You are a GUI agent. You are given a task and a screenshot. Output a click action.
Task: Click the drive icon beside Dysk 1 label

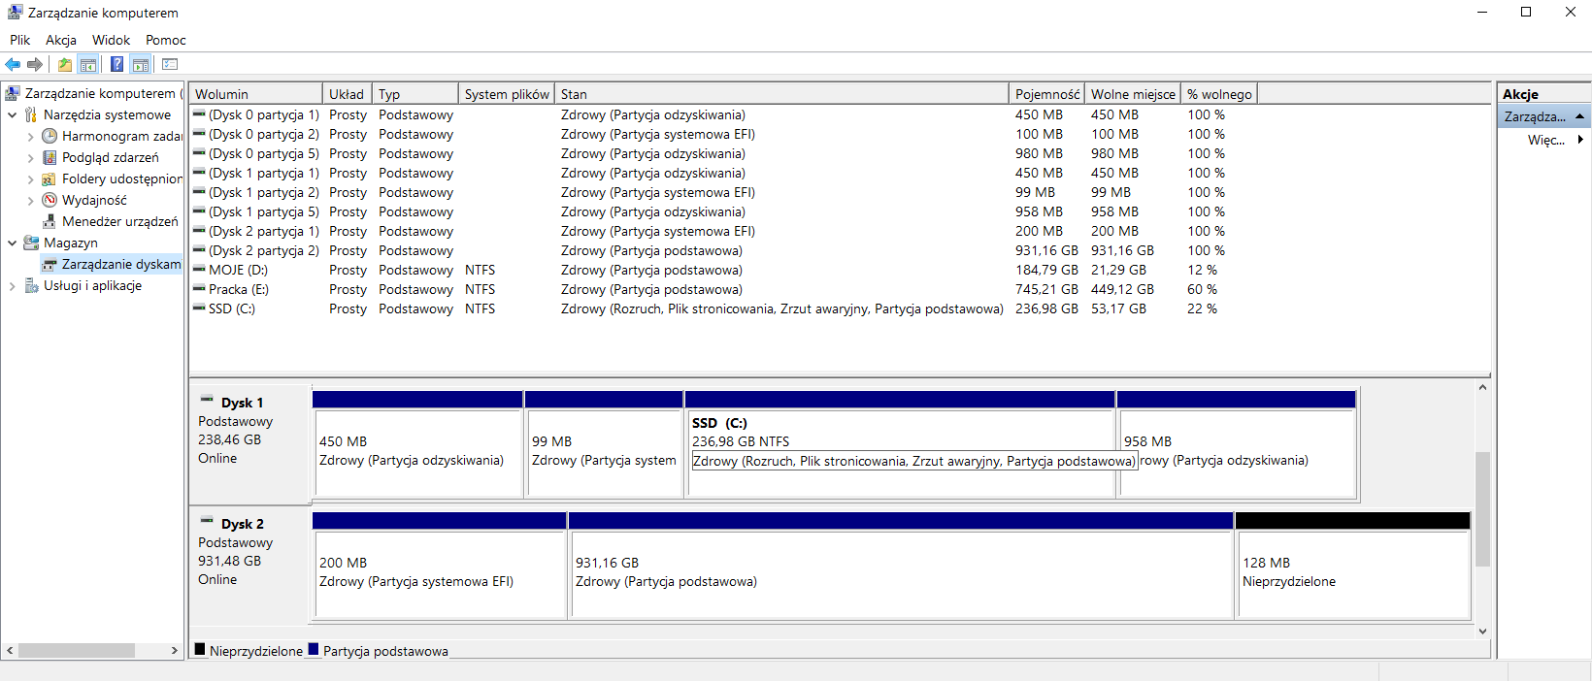pyautogui.click(x=207, y=400)
